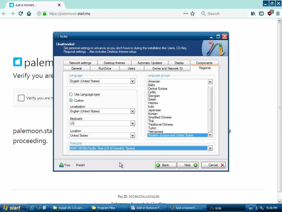Switch to General tab
Image resolution: width=282 pixels, height=212 pixels.
(x=77, y=68)
